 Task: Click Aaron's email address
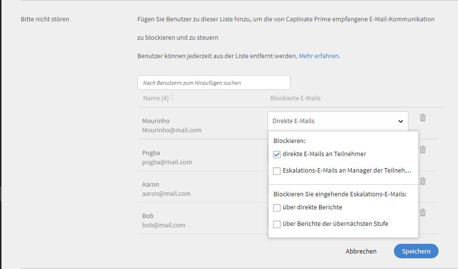click(x=166, y=193)
